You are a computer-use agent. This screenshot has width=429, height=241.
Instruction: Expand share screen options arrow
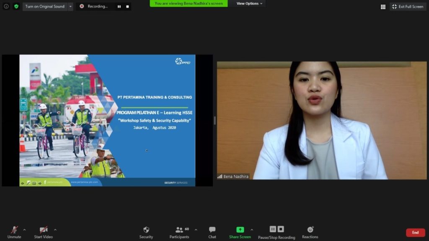[x=252, y=230]
